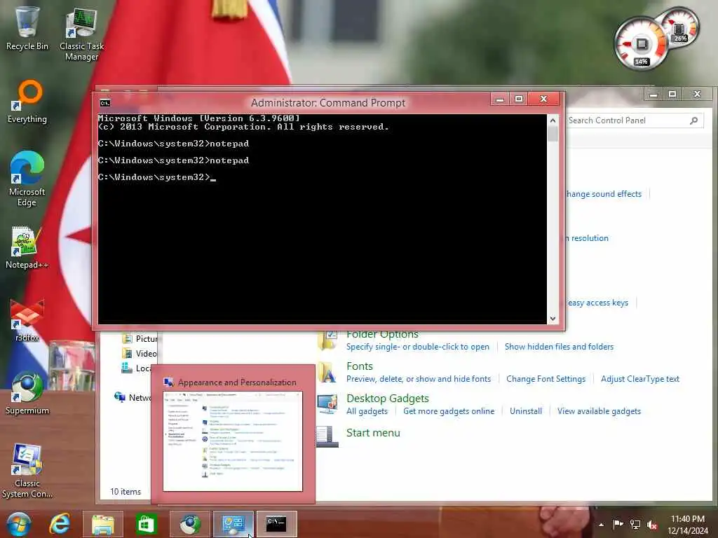Image resolution: width=718 pixels, height=538 pixels.
Task: Click the Folder Options category icon
Action: pyautogui.click(x=328, y=340)
